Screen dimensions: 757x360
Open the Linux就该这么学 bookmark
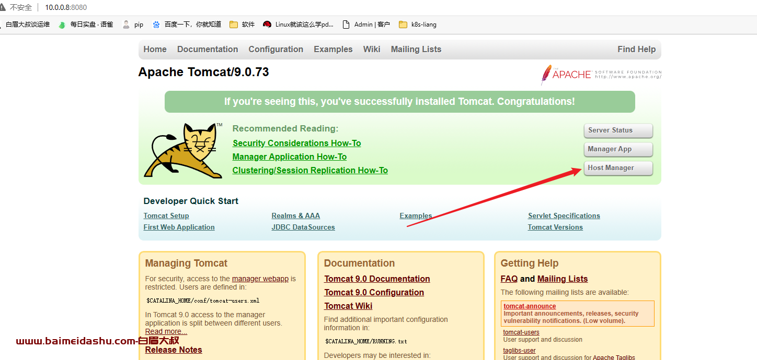(298, 25)
